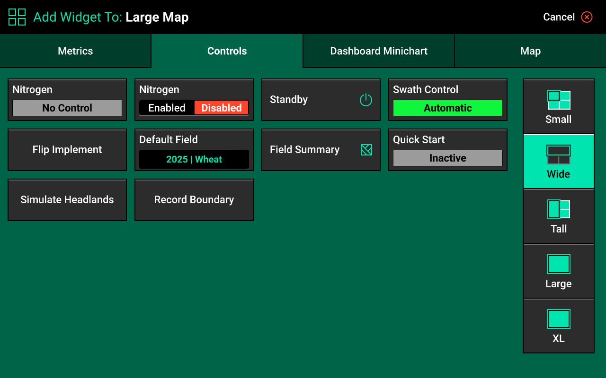
Task: Add the Record Boundary widget
Action: tap(194, 200)
